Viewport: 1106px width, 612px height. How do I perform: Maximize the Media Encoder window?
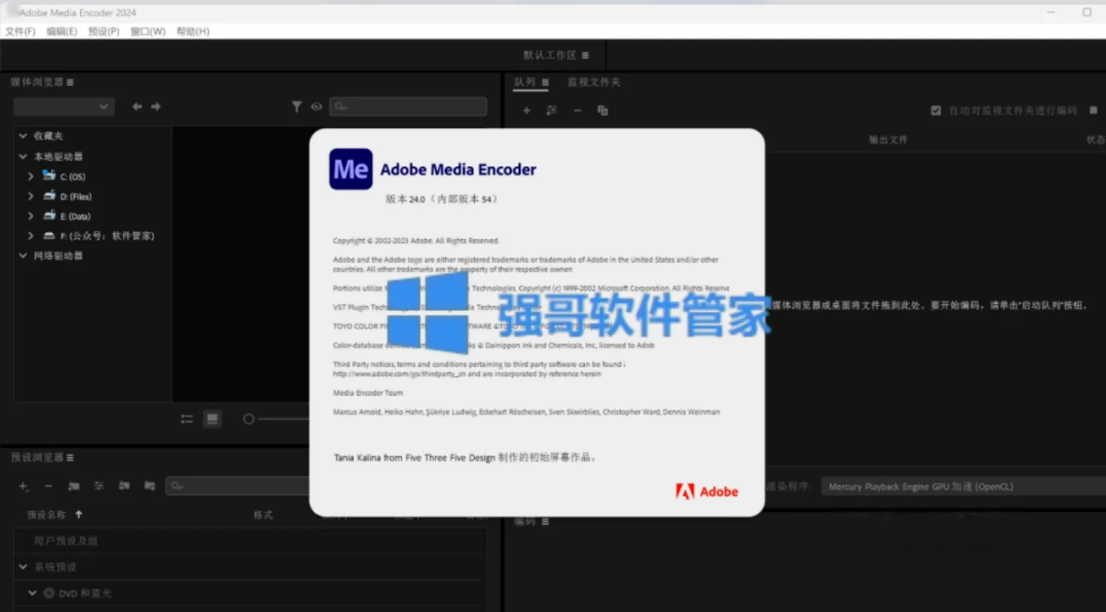[1087, 12]
